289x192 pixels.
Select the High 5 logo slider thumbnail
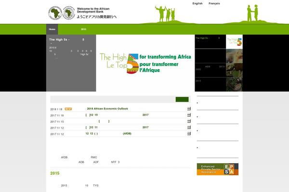[x=234, y=42]
